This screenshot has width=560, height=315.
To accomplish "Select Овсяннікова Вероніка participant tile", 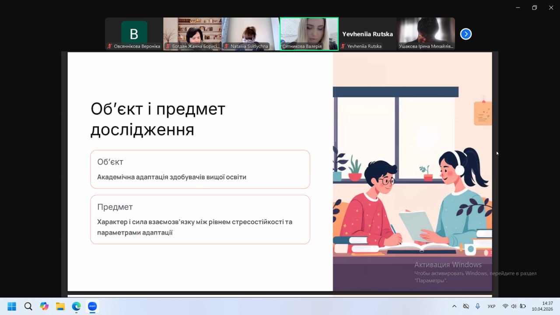I will click(134, 34).
